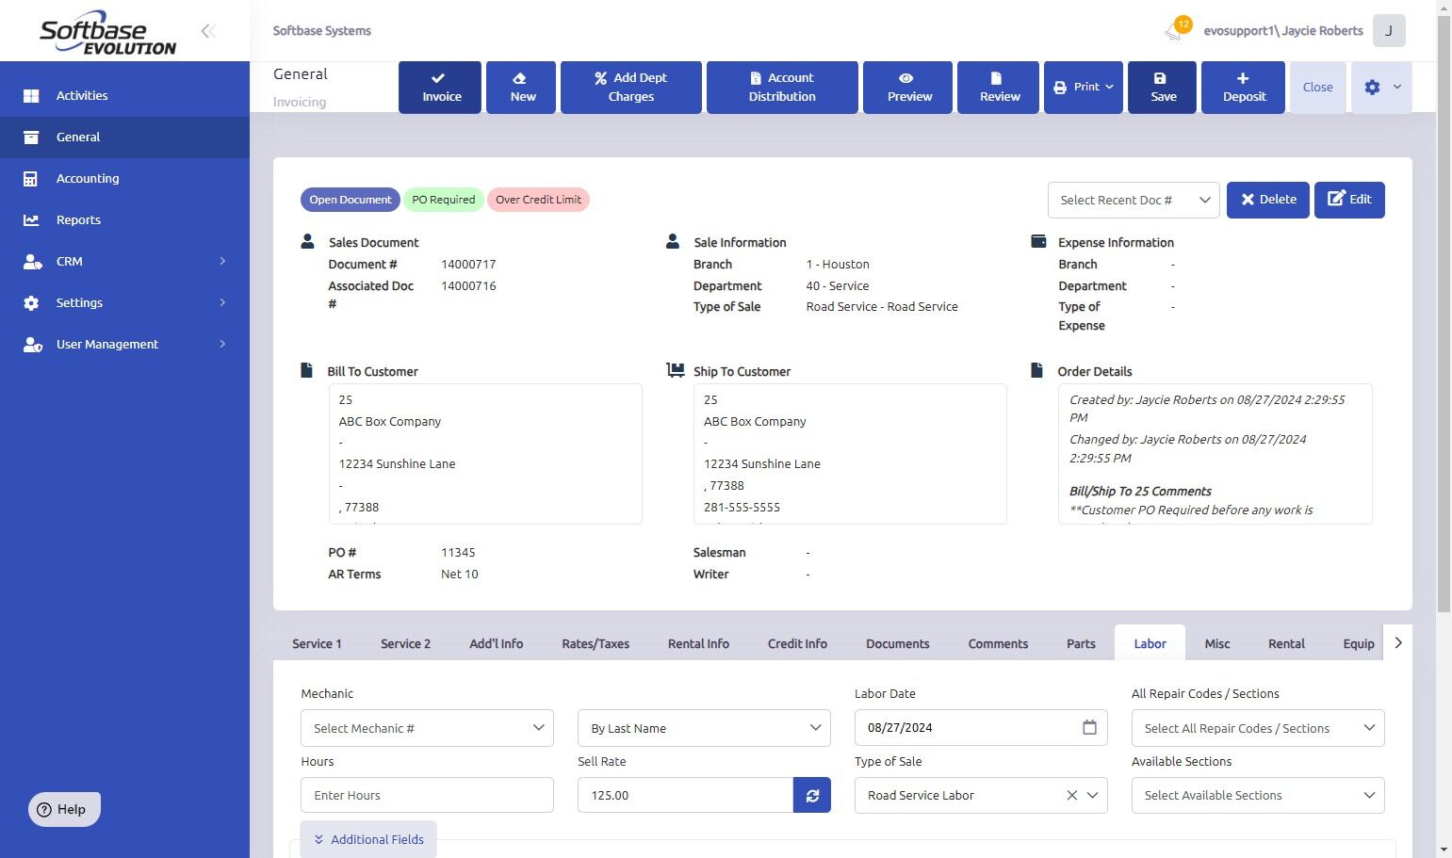Viewport: 1452px width, 858px height.
Task: Click the Save disk button
Action: [x=1163, y=87]
